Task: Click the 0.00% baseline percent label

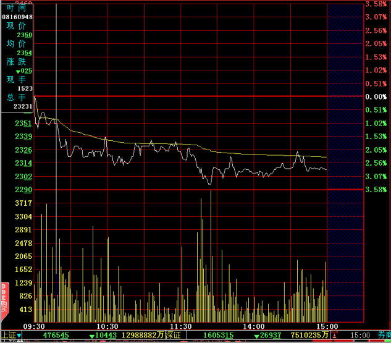Action: click(x=376, y=97)
